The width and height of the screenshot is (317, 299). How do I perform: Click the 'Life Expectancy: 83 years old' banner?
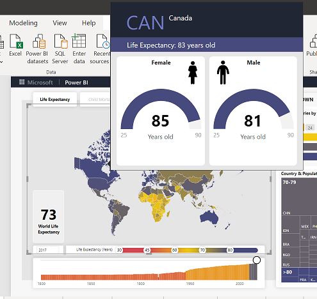[207, 45]
